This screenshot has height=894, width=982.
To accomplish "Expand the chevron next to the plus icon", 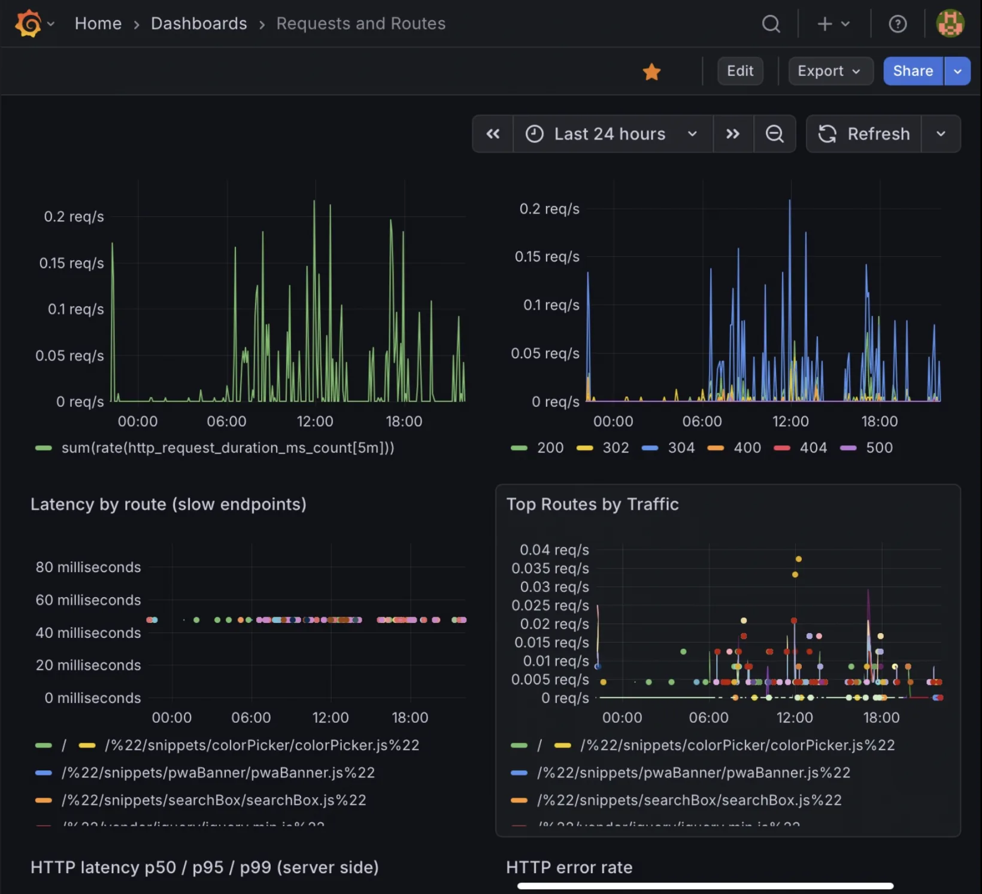I will click(845, 24).
